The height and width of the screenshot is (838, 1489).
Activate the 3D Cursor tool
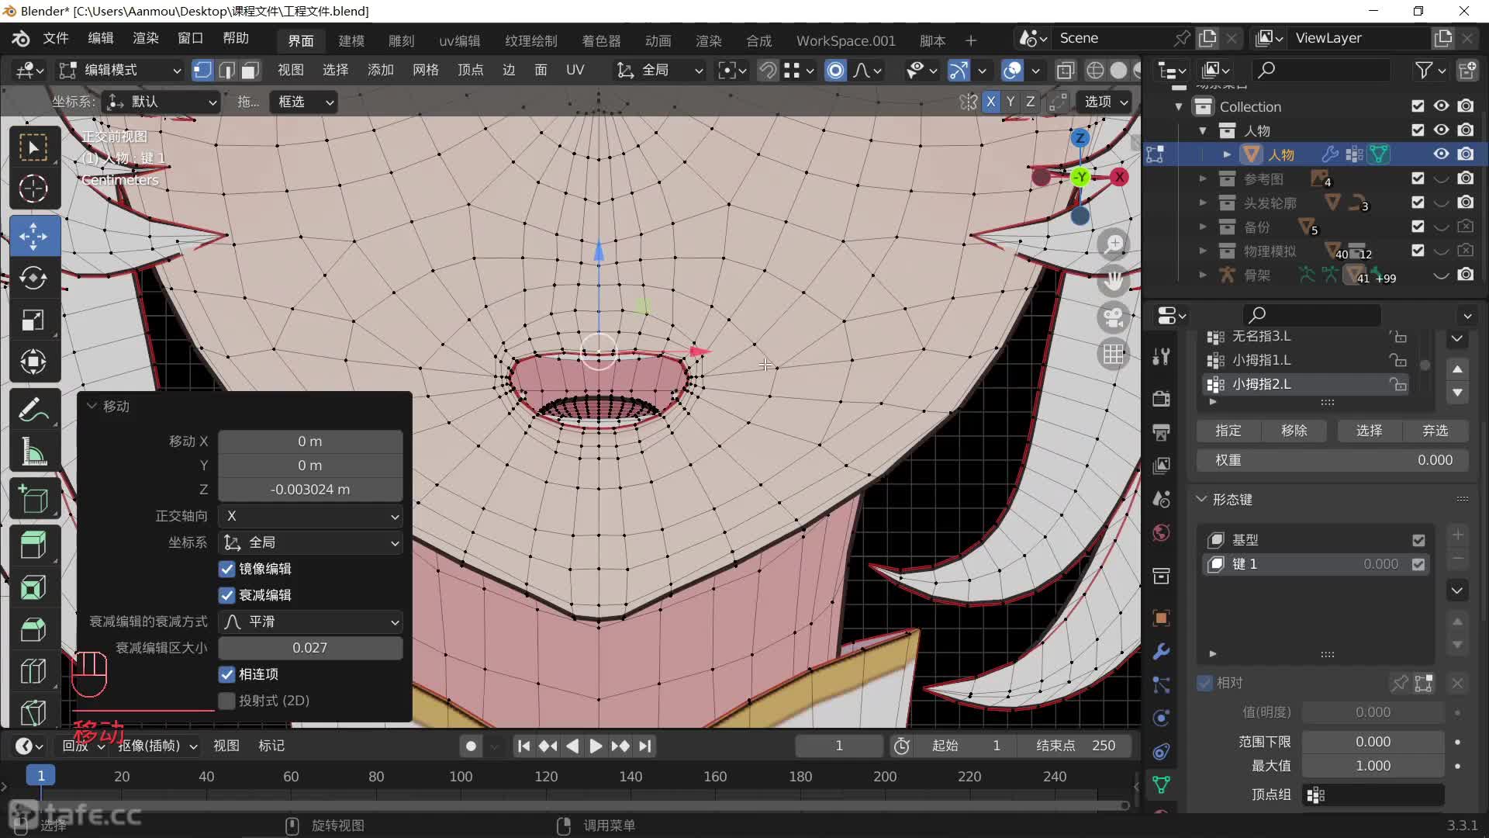(33, 189)
